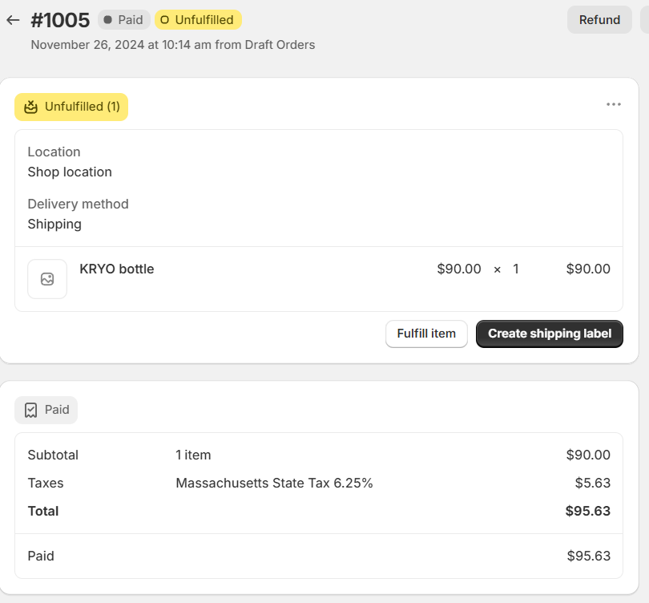Click the Shipping delivery method text
Viewport: 649px width, 603px height.
pos(54,224)
